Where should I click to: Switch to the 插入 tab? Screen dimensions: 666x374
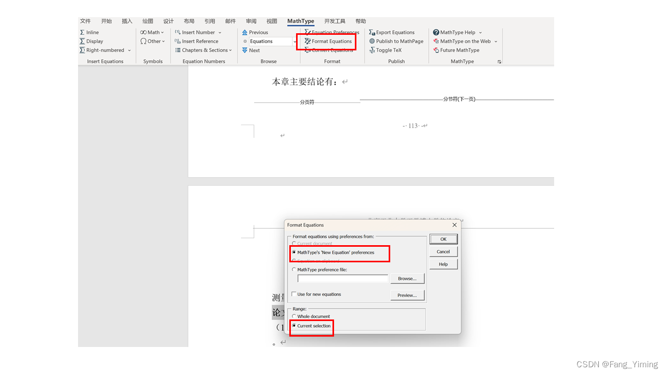127,21
